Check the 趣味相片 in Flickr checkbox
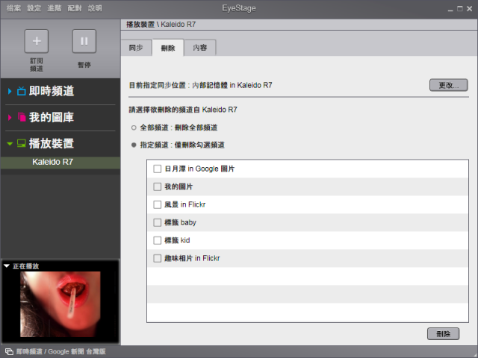The width and height of the screenshot is (478, 358). pos(158,259)
